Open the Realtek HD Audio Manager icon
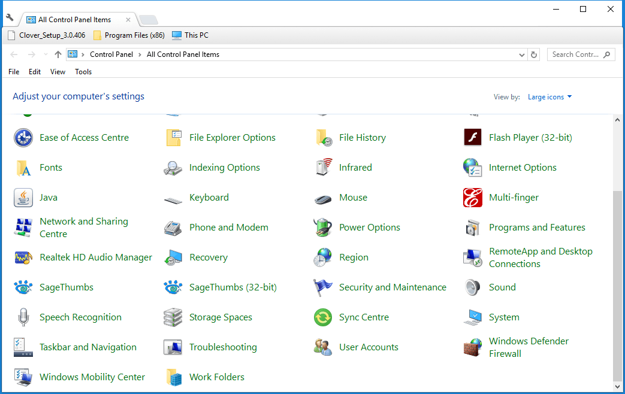 click(x=23, y=257)
